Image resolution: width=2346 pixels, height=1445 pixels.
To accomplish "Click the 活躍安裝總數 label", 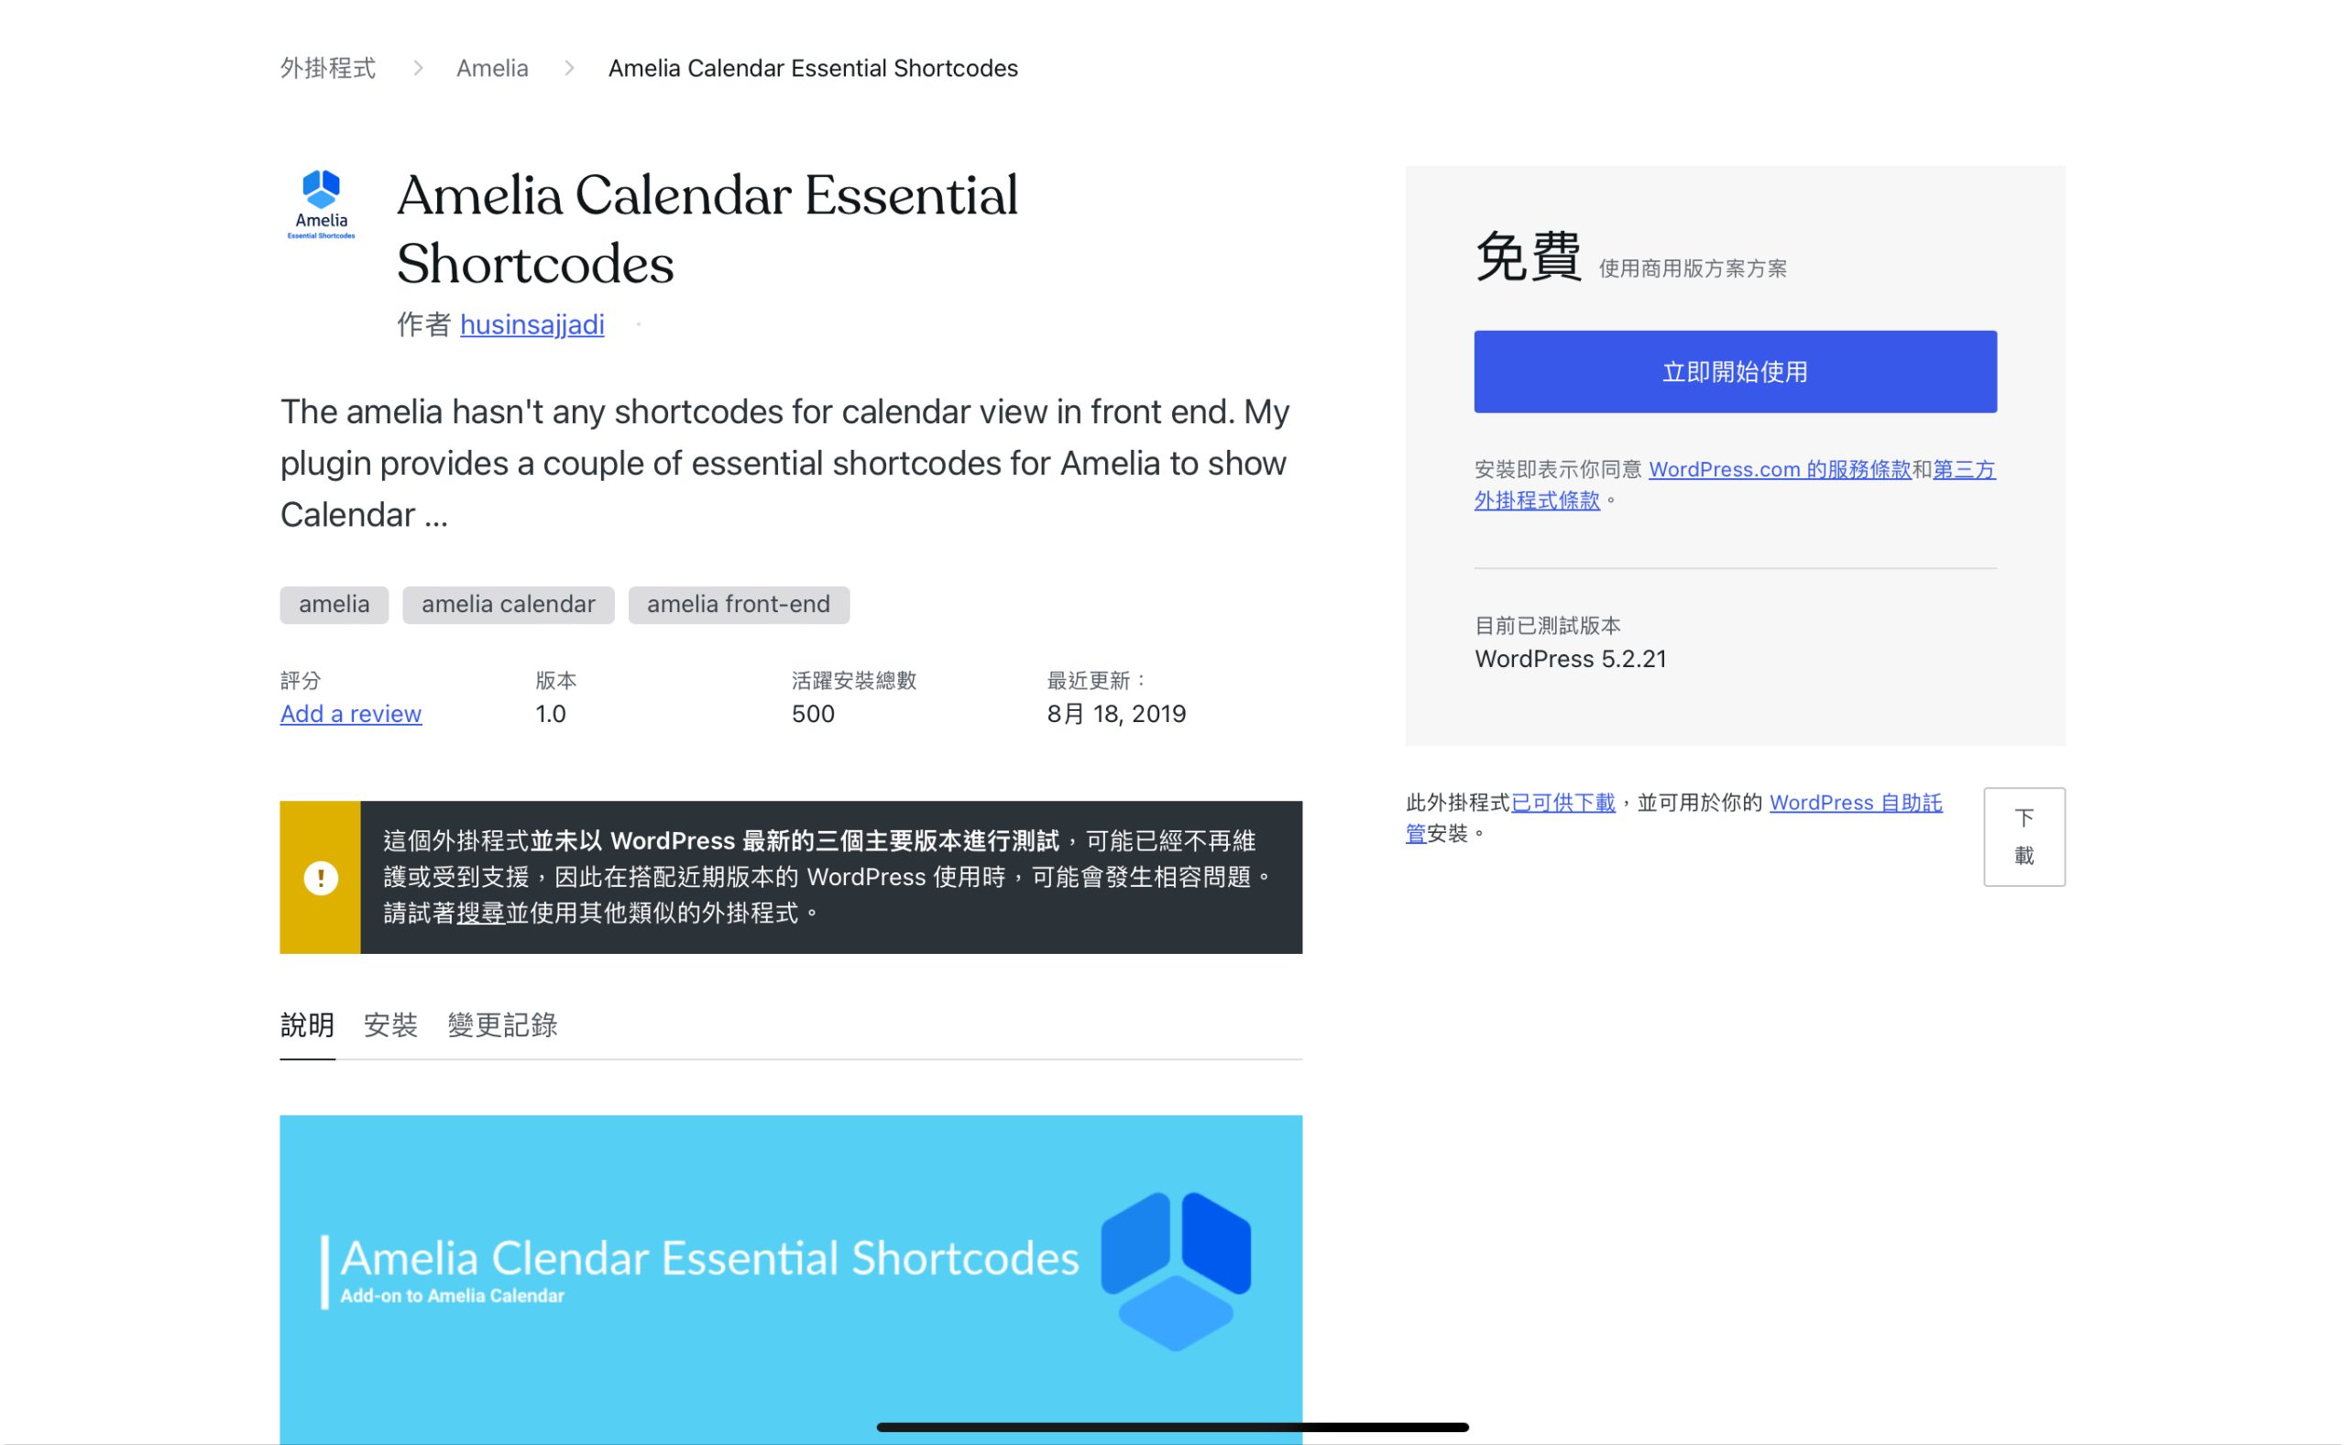I will (853, 681).
